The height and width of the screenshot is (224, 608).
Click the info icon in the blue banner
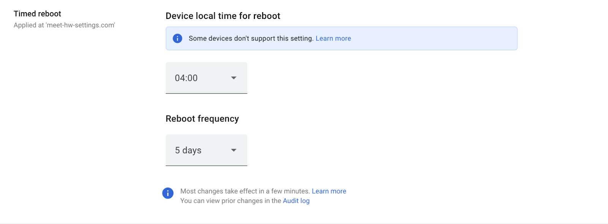click(x=177, y=38)
